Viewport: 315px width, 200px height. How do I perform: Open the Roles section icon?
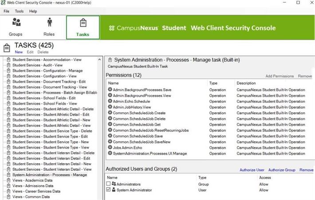49,22
